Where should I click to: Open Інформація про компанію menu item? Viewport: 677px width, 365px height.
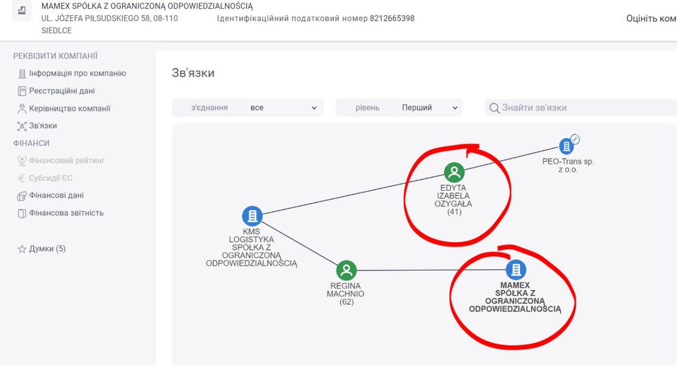tap(77, 73)
